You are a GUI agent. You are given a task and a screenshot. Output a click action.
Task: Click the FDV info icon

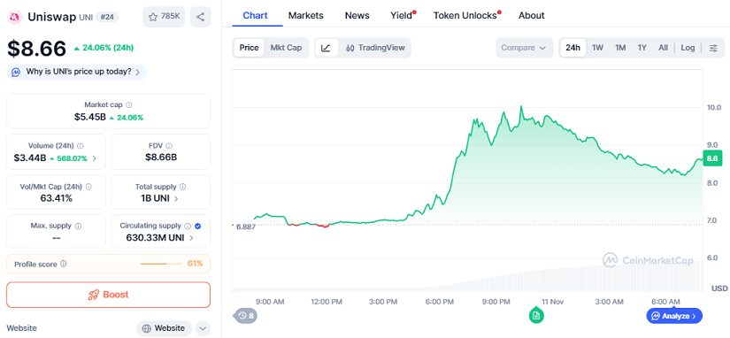(169, 146)
